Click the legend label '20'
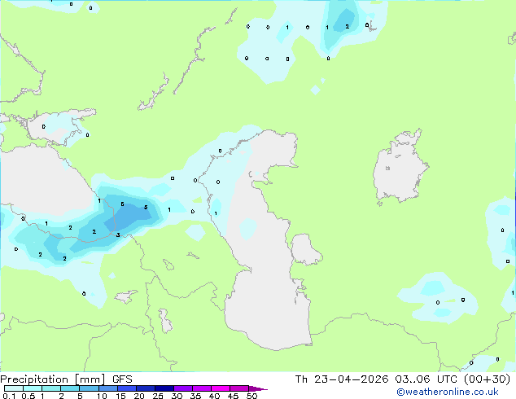 tap(139, 396)
